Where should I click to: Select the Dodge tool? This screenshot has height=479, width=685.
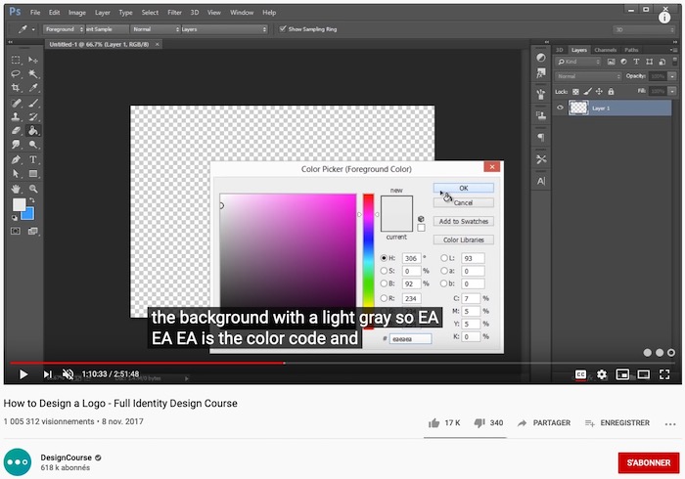click(33, 144)
